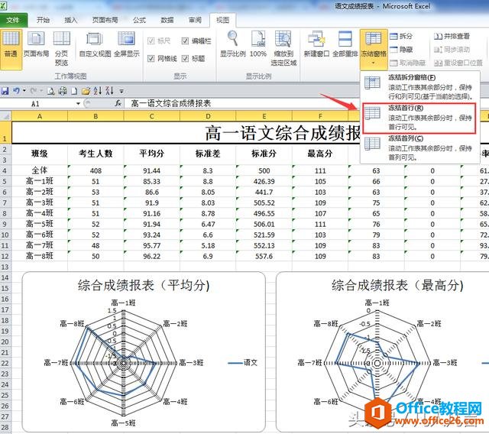Open the Data (数据) tab
Screen dimensions: 489x434
tap(167, 21)
